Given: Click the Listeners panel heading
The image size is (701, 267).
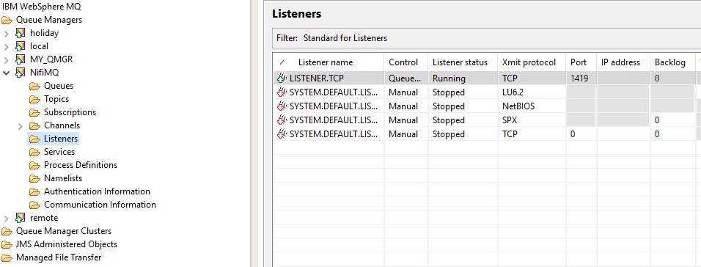Looking at the screenshot, I should tap(297, 14).
